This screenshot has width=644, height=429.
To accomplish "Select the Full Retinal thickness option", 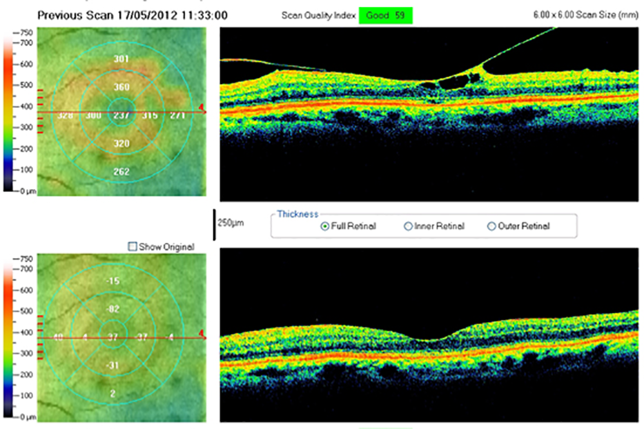I will pyautogui.click(x=326, y=226).
